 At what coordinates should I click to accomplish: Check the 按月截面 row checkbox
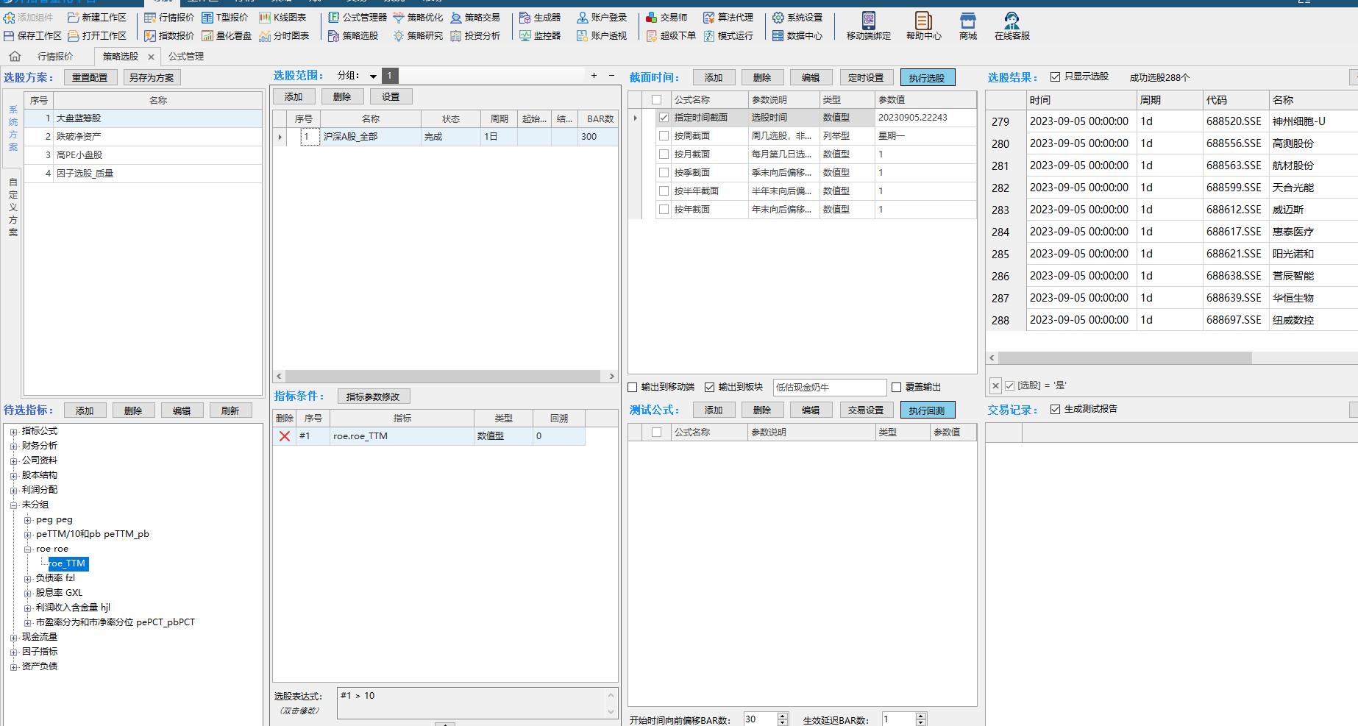664,154
